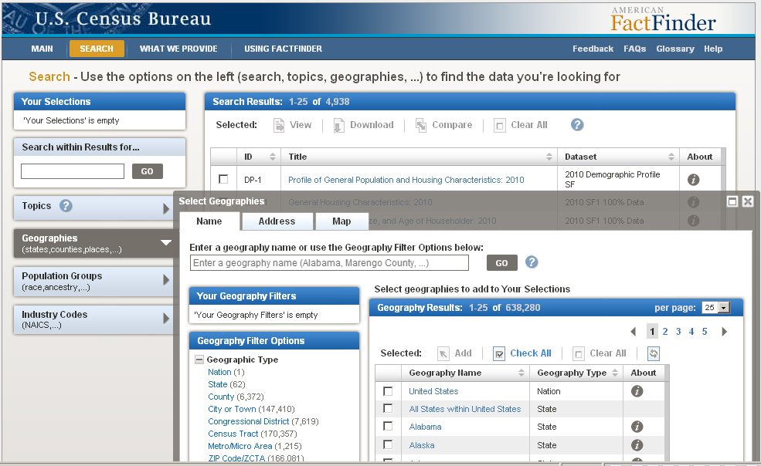Image resolution: width=761 pixels, height=466 pixels.
Task: Click the View icon in Search Results
Action: [279, 125]
